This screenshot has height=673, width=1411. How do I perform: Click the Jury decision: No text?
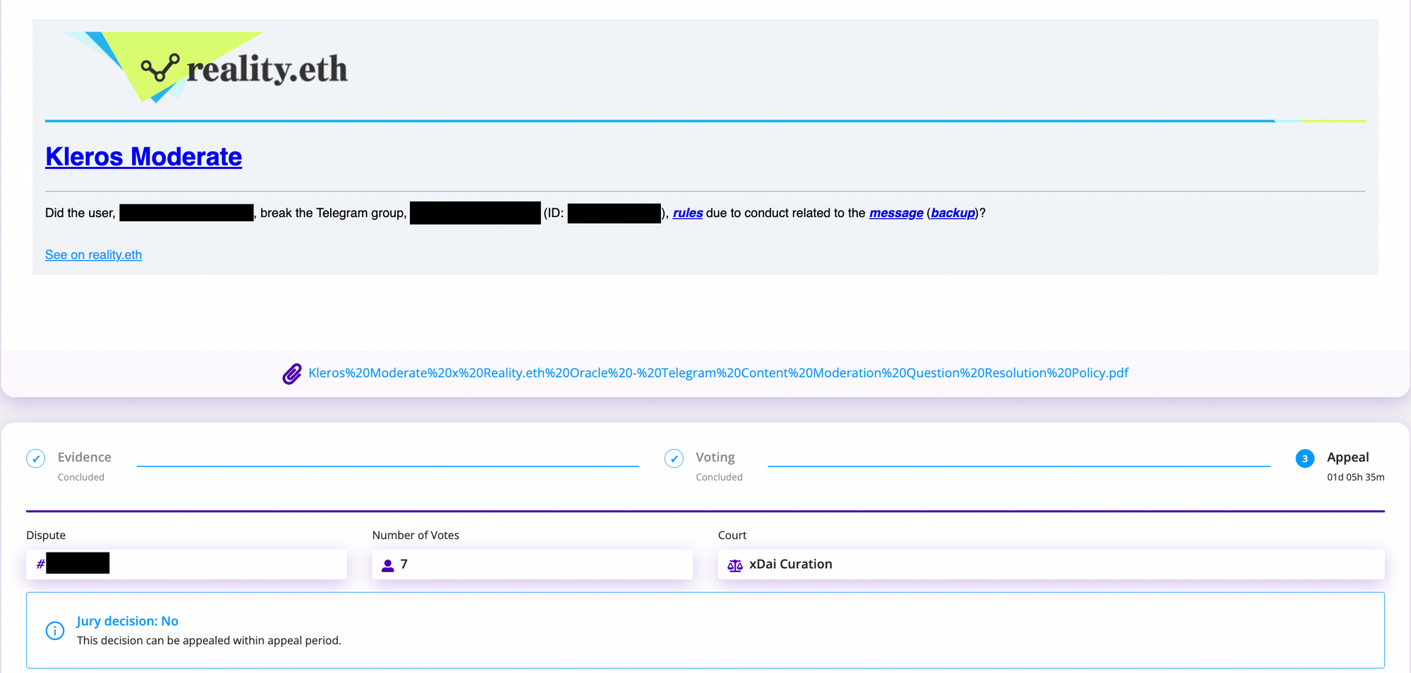point(128,621)
